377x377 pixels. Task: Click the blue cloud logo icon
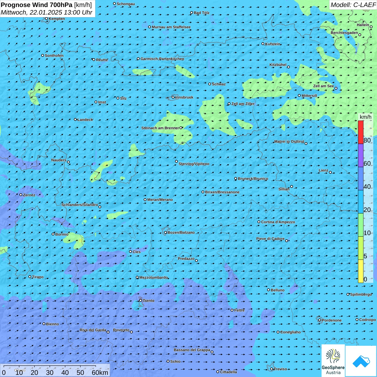[361, 361]
